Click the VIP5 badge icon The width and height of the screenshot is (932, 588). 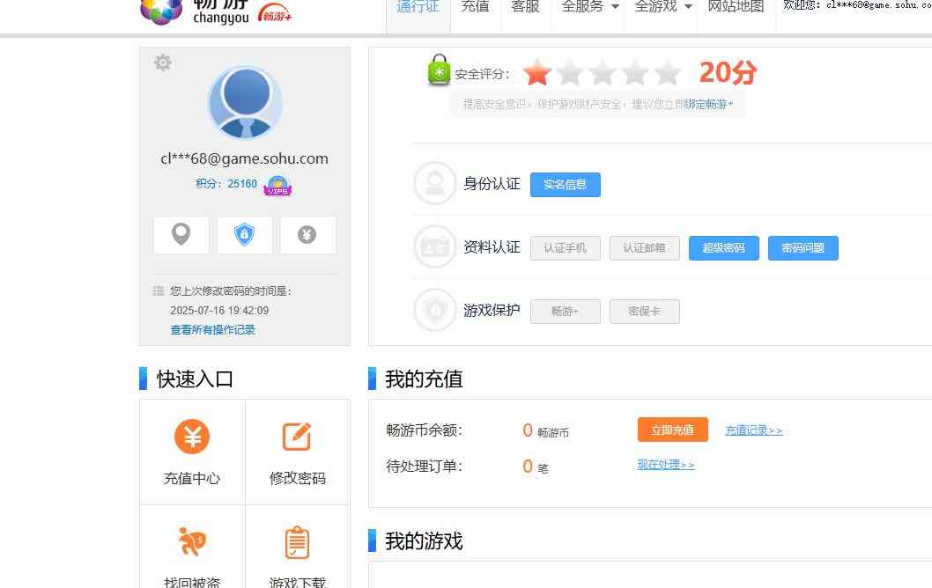(x=277, y=186)
